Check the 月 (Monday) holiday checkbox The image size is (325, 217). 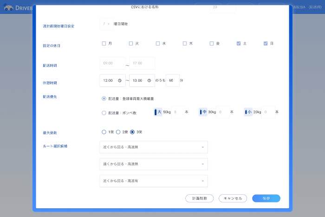pyautogui.click(x=104, y=43)
